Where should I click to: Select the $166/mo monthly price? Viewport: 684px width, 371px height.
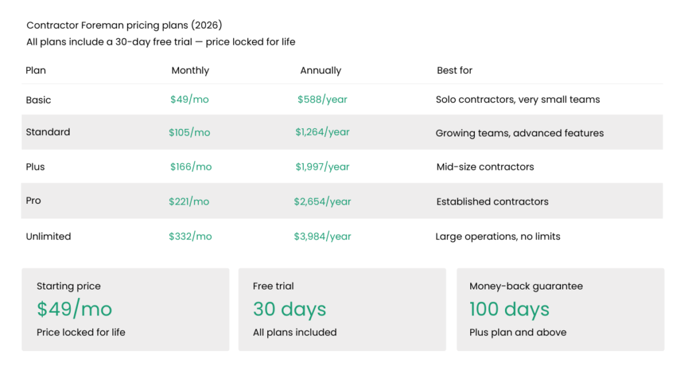[190, 166]
